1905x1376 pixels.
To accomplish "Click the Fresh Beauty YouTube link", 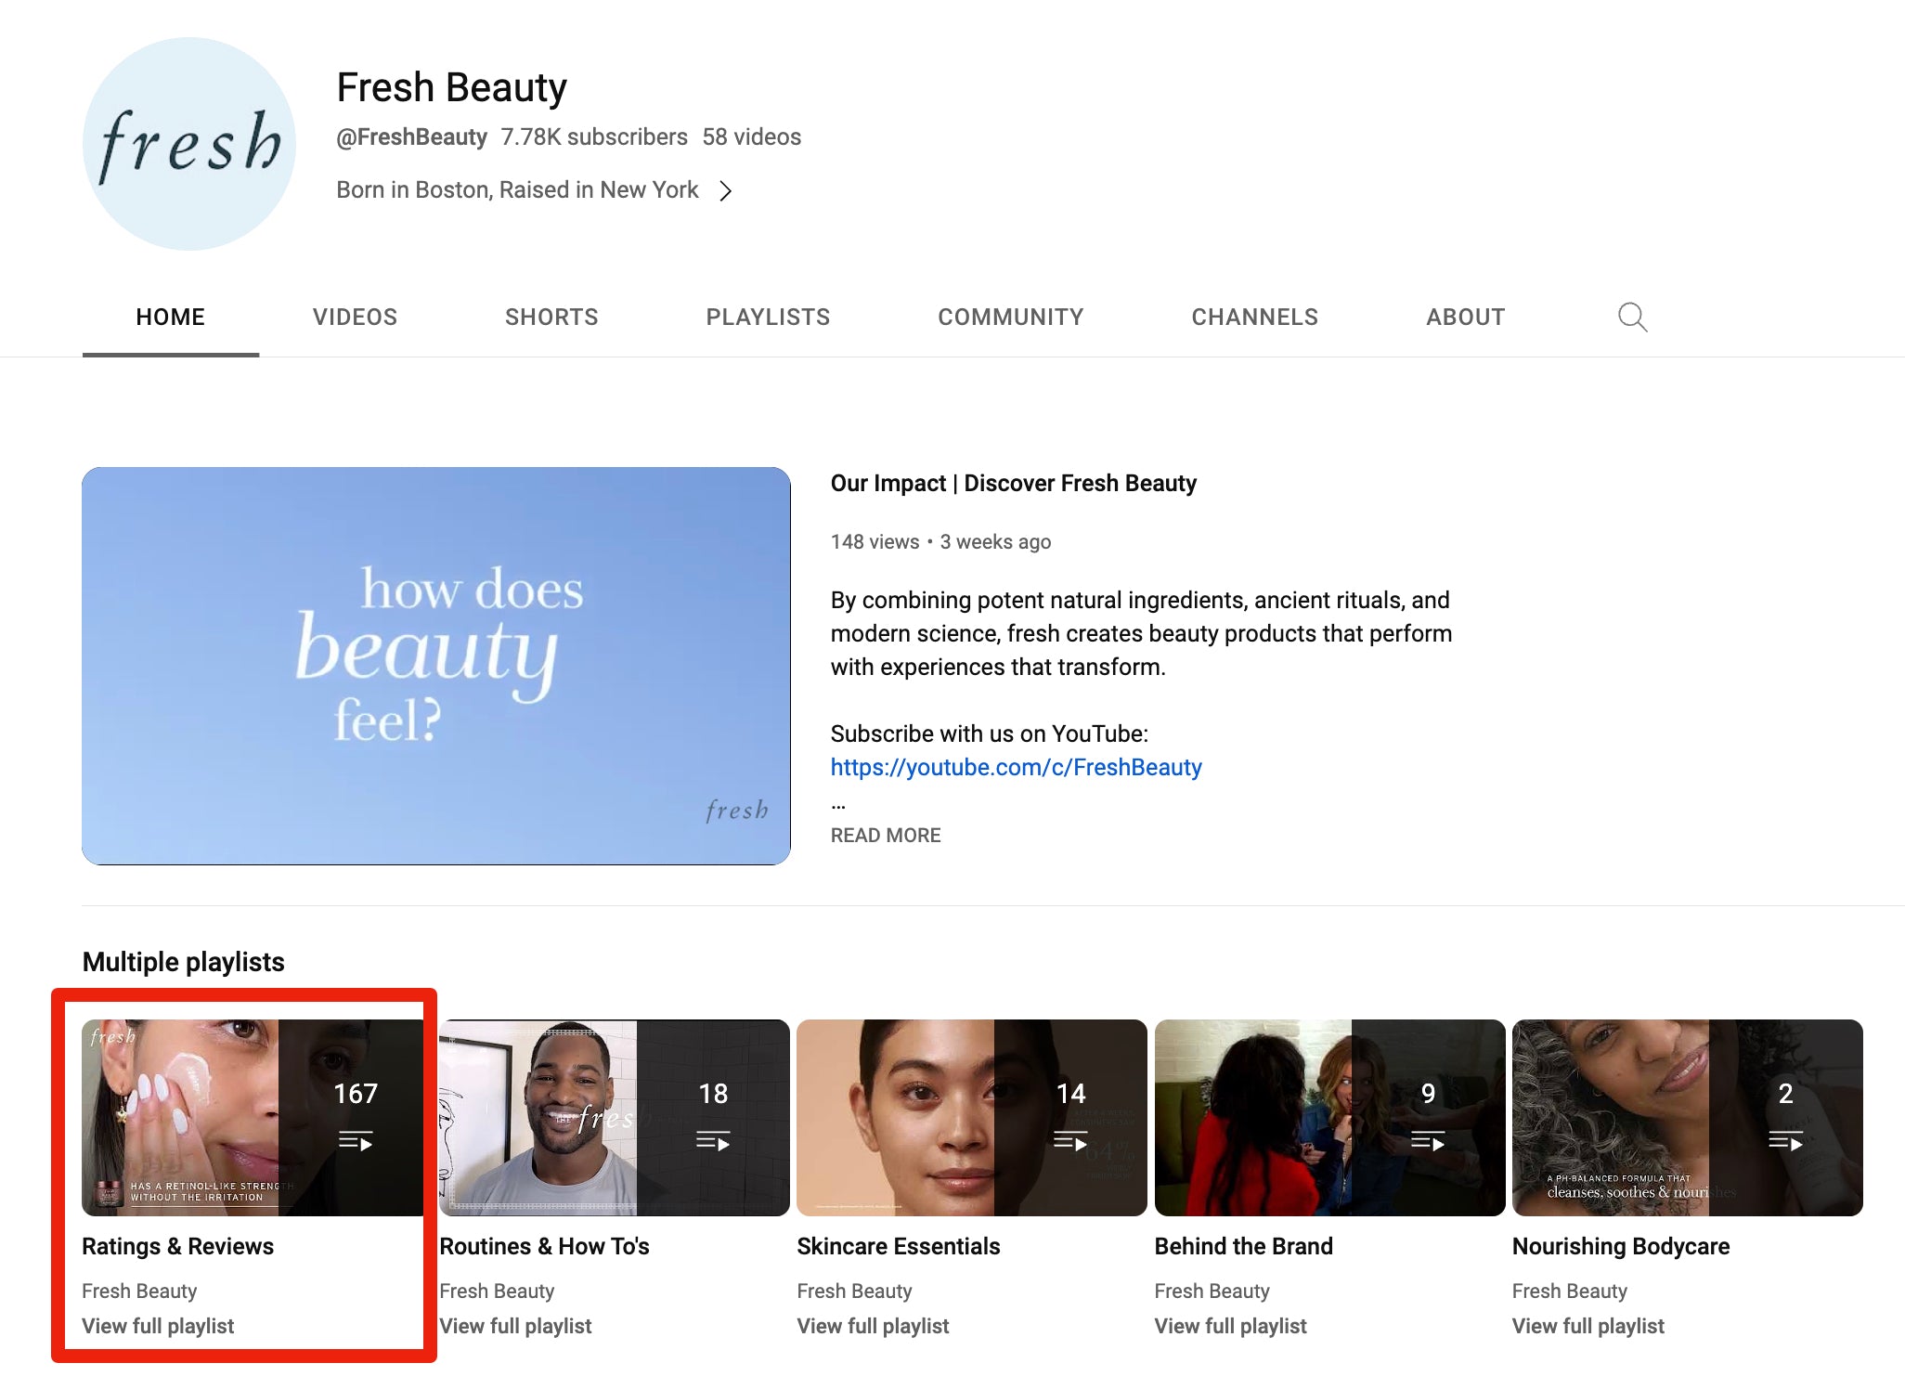I will tap(1017, 766).
